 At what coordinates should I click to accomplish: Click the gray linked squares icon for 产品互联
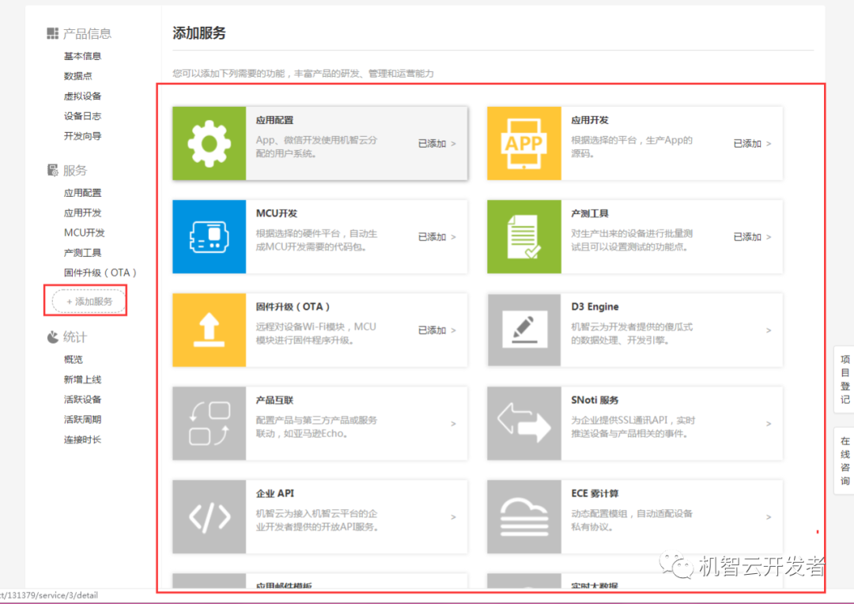[x=209, y=423]
